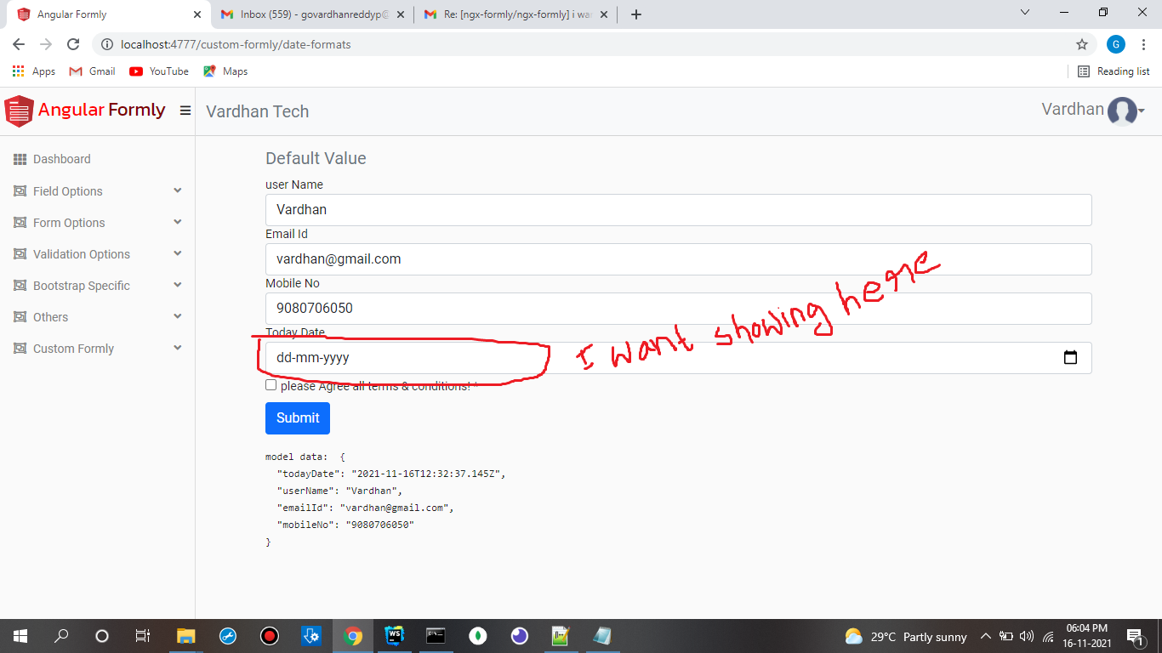This screenshot has width=1162, height=653.
Task: Open the date picker calendar icon
Action: [x=1070, y=357]
